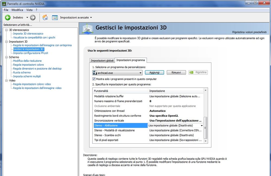271x176 pixels.
Task: Select Stereo - Modalità di visualizzazione row
Action: (x=148, y=130)
